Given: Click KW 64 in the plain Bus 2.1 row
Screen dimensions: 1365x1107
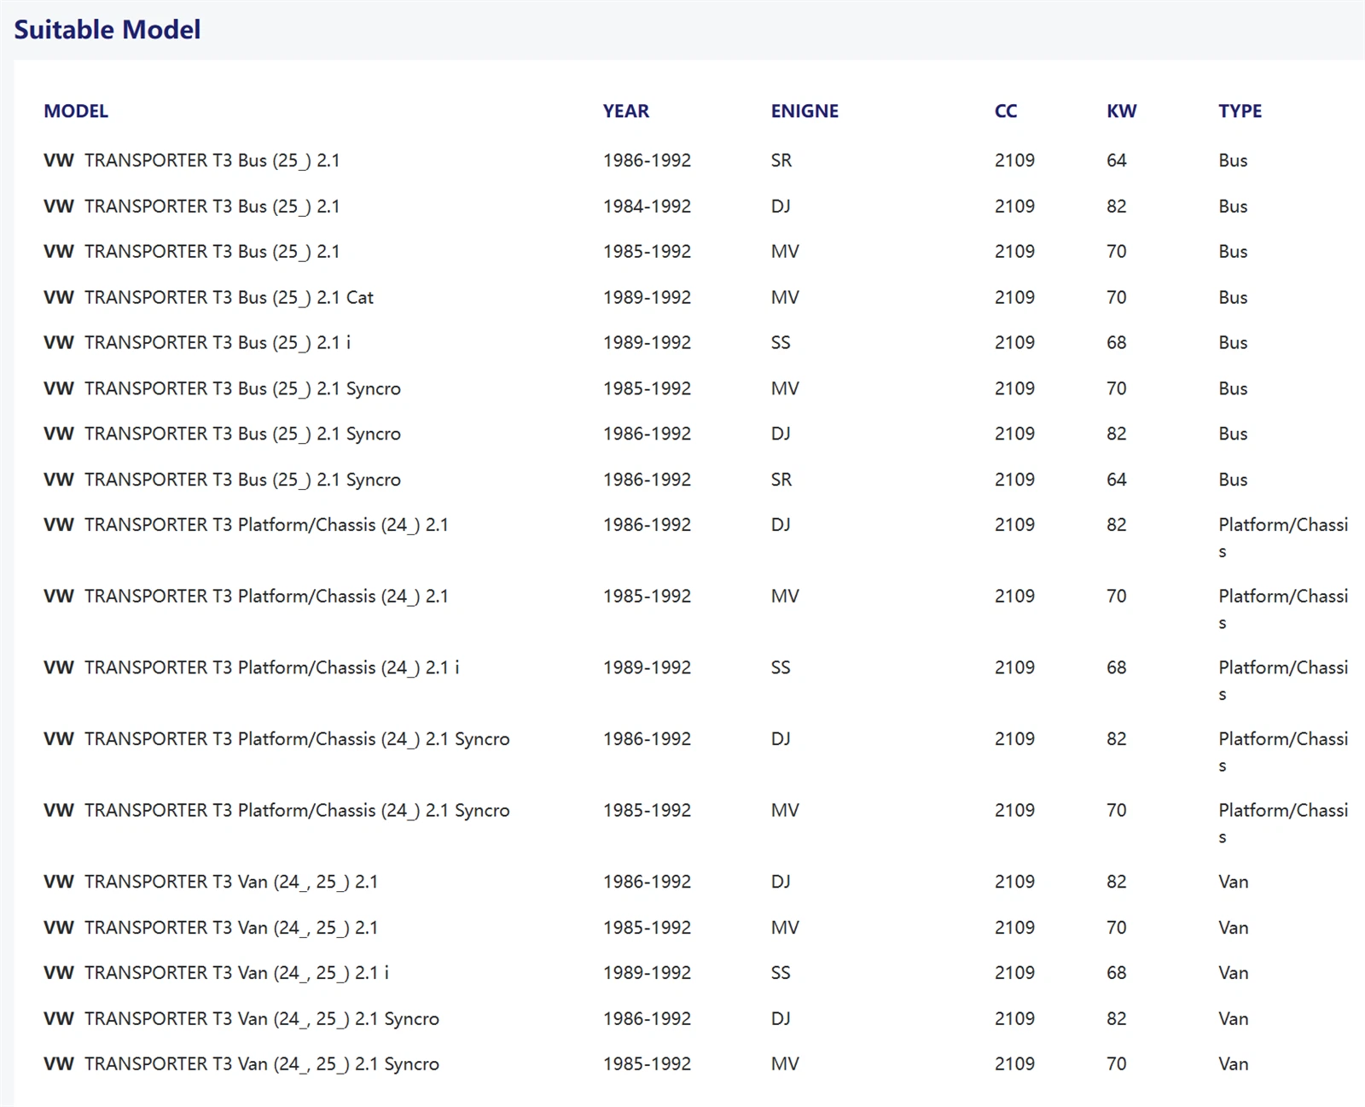Looking at the screenshot, I should click(x=1117, y=160).
